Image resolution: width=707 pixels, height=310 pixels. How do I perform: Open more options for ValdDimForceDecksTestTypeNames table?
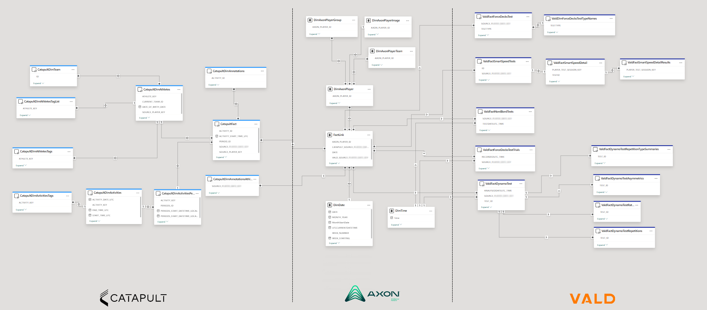(611, 18)
